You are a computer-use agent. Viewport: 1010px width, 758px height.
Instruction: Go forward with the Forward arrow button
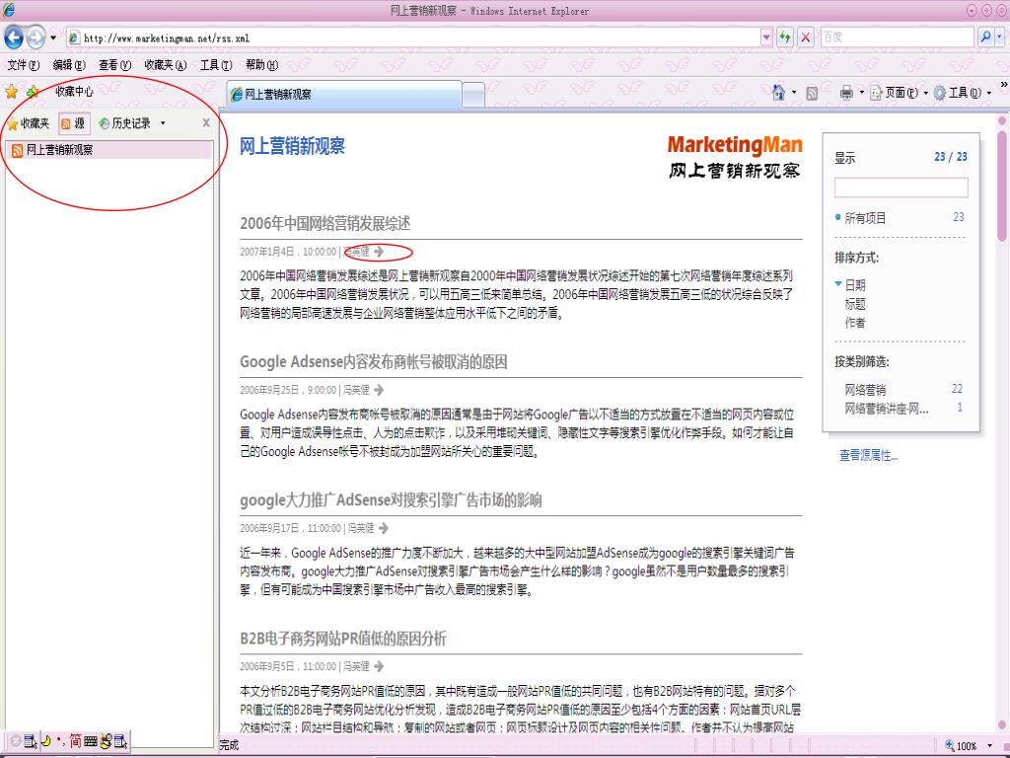tap(36, 38)
